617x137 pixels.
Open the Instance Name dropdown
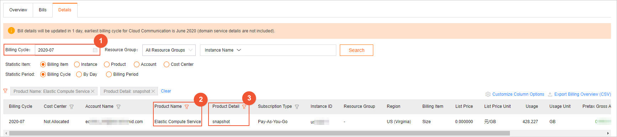coord(223,50)
